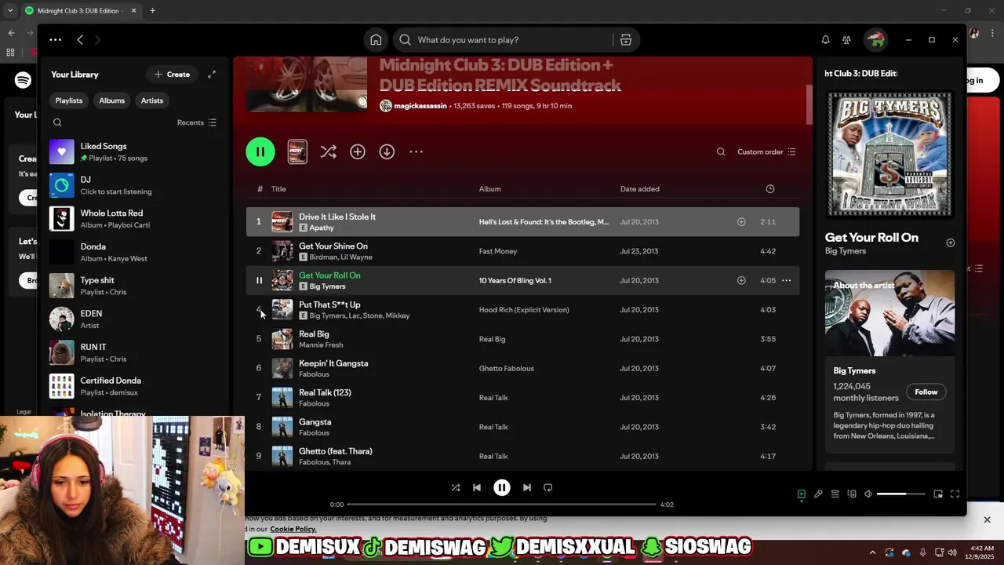Search within playlist magnifier icon
Image resolution: width=1004 pixels, height=565 pixels.
721,151
